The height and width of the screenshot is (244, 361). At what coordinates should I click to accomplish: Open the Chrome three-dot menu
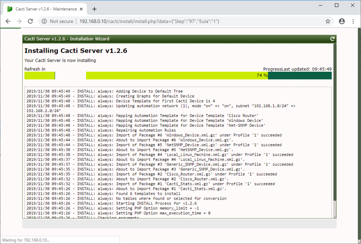353,21
